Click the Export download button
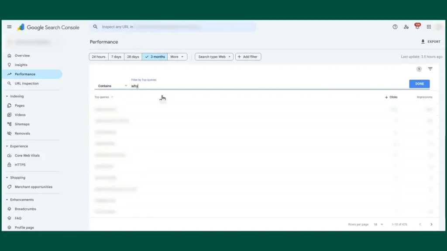The height and width of the screenshot is (251, 447). (430, 42)
